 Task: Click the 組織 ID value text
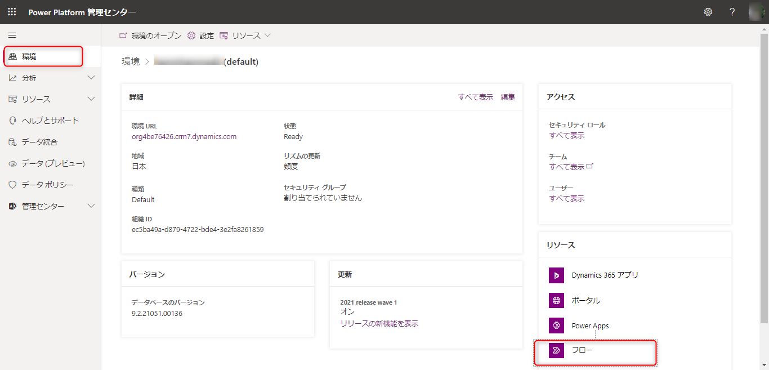(x=198, y=230)
